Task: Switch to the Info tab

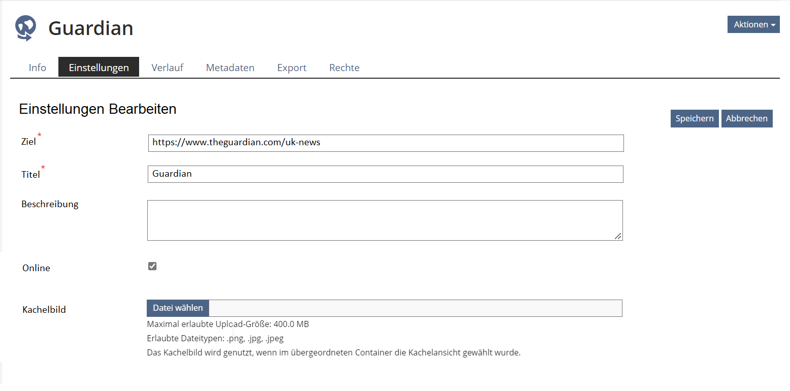Action: (x=38, y=68)
